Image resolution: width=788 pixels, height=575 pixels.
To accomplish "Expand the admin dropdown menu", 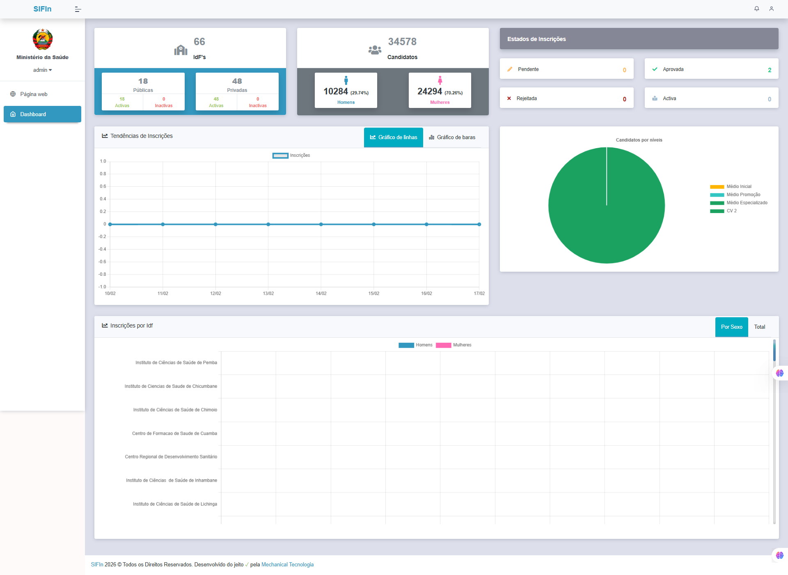I will coord(43,70).
